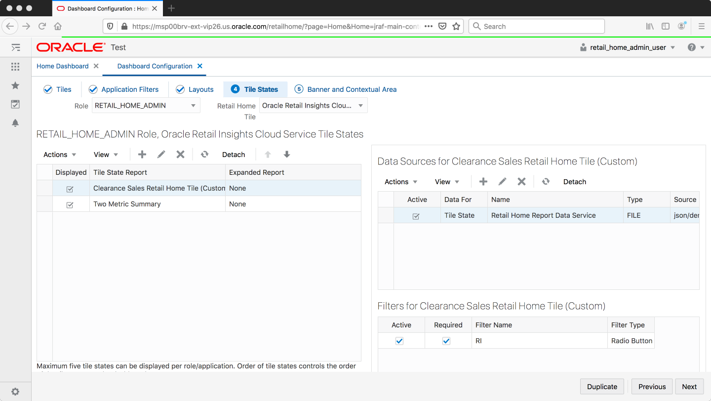
Task: Click the Next button
Action: 689,386
